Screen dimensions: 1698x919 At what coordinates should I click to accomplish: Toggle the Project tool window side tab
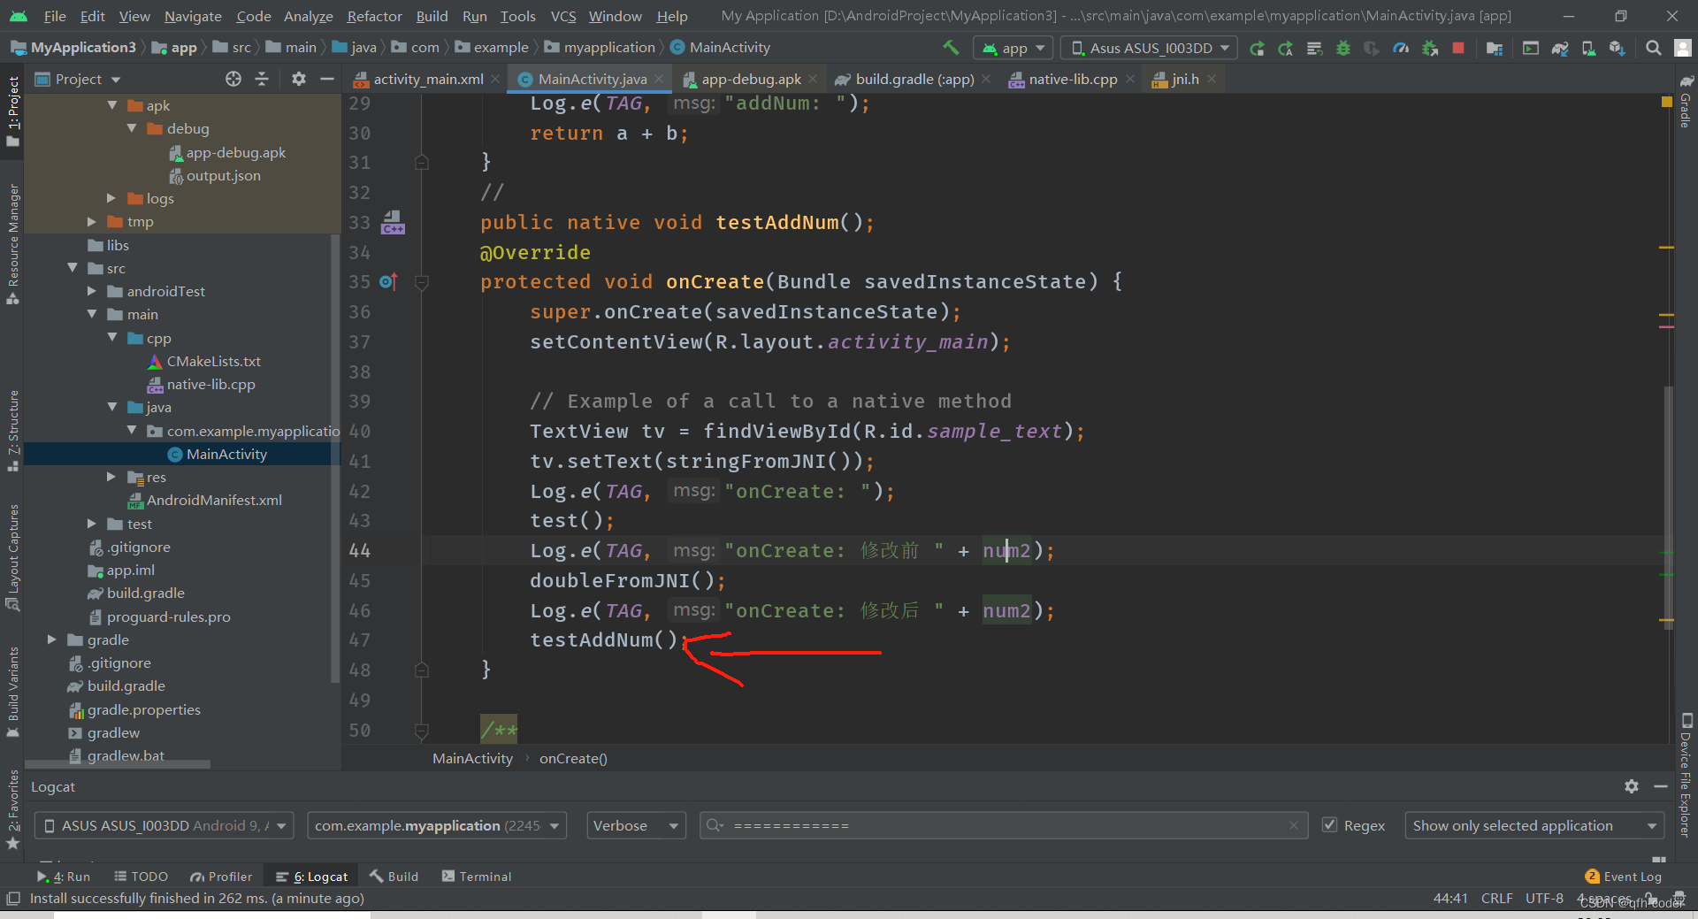coord(12,111)
